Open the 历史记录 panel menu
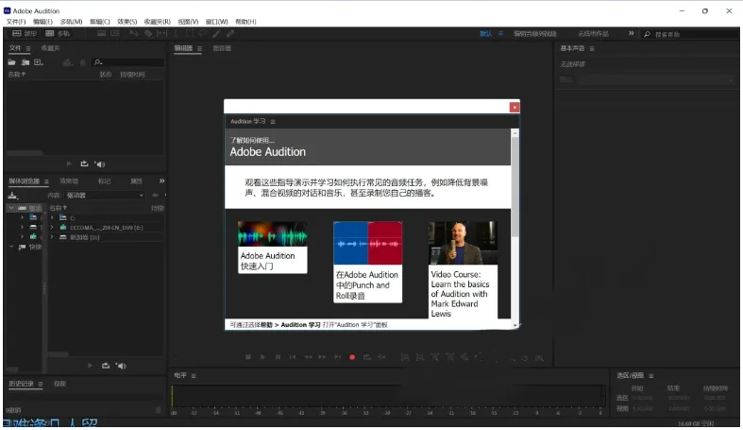 coord(41,384)
